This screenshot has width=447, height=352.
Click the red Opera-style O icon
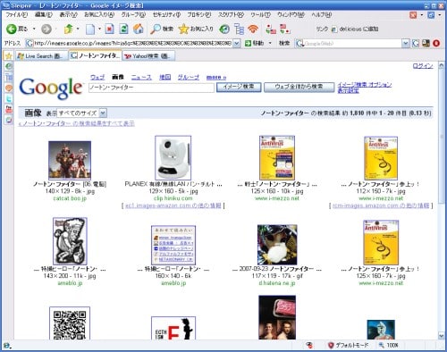pyautogui.click(x=436, y=44)
